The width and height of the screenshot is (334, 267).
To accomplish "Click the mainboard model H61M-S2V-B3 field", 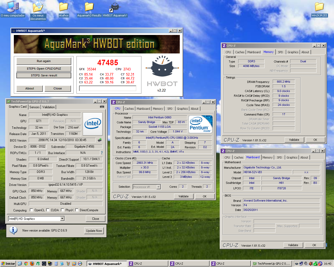I will 267,172.
